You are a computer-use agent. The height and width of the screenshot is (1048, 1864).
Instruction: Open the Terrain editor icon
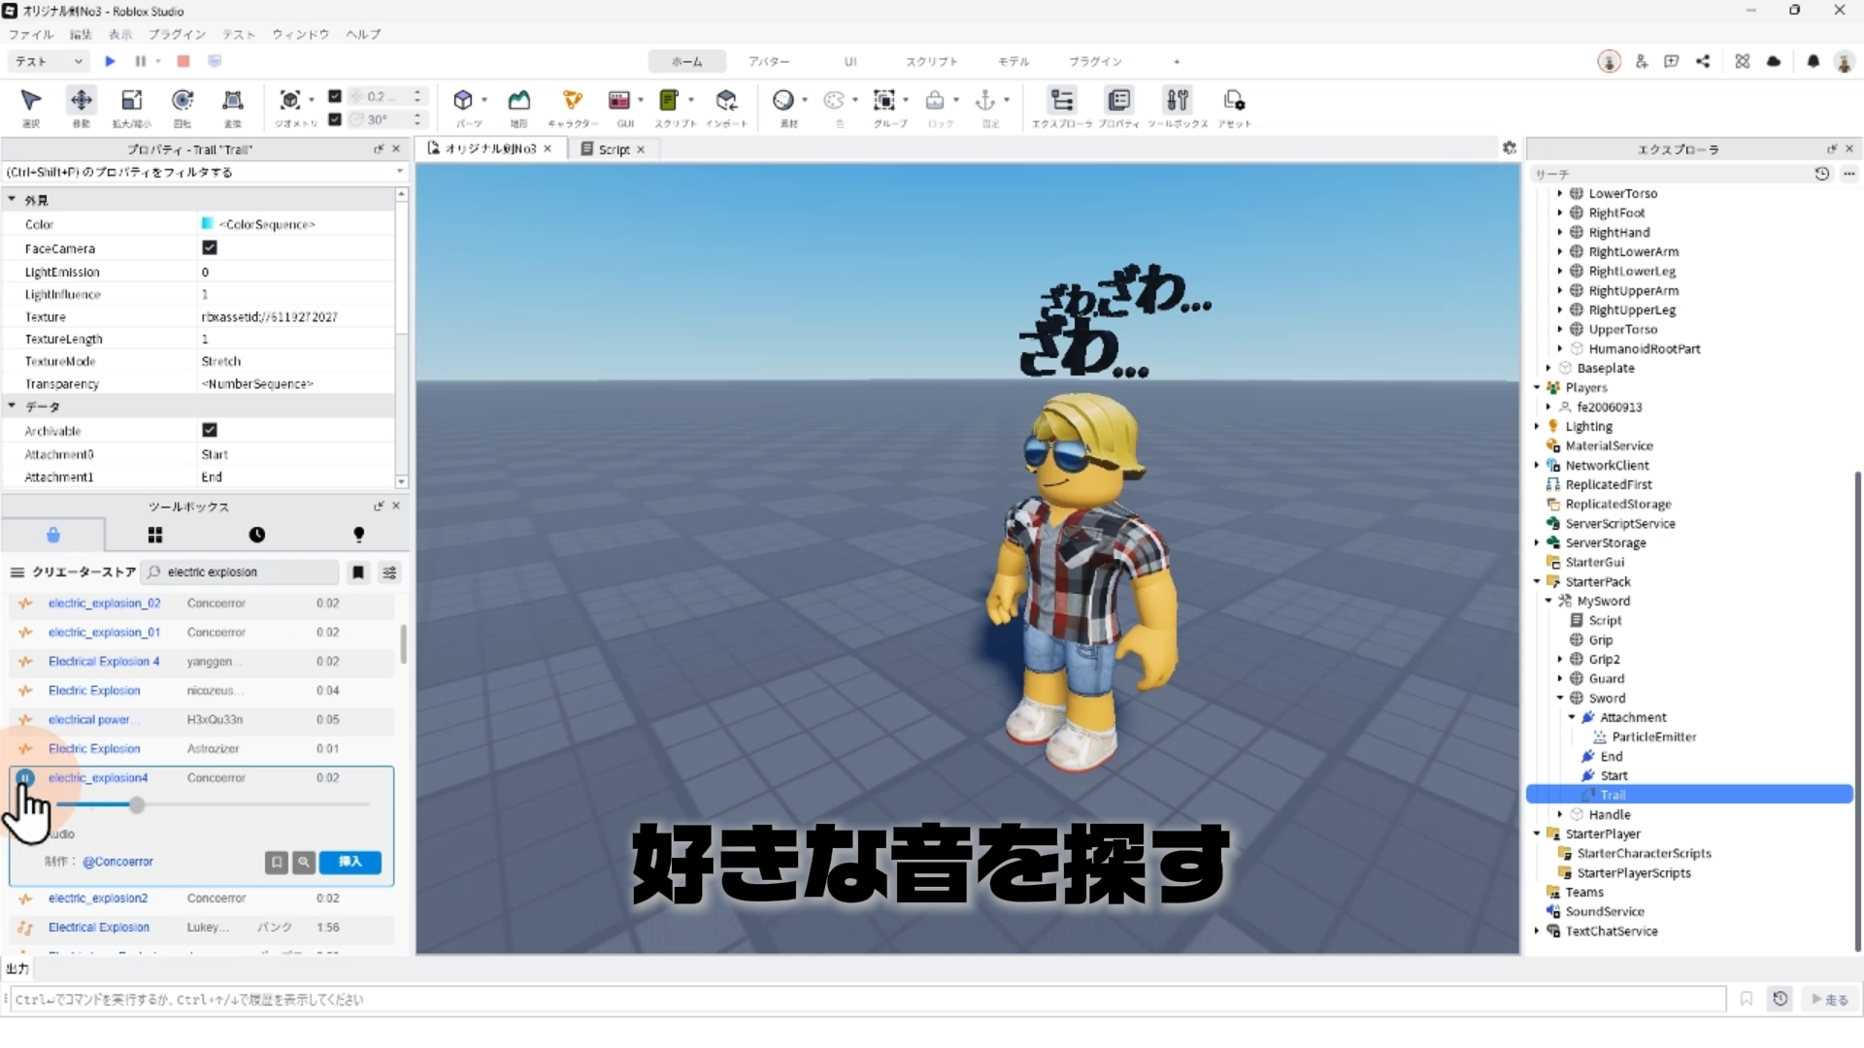519,101
